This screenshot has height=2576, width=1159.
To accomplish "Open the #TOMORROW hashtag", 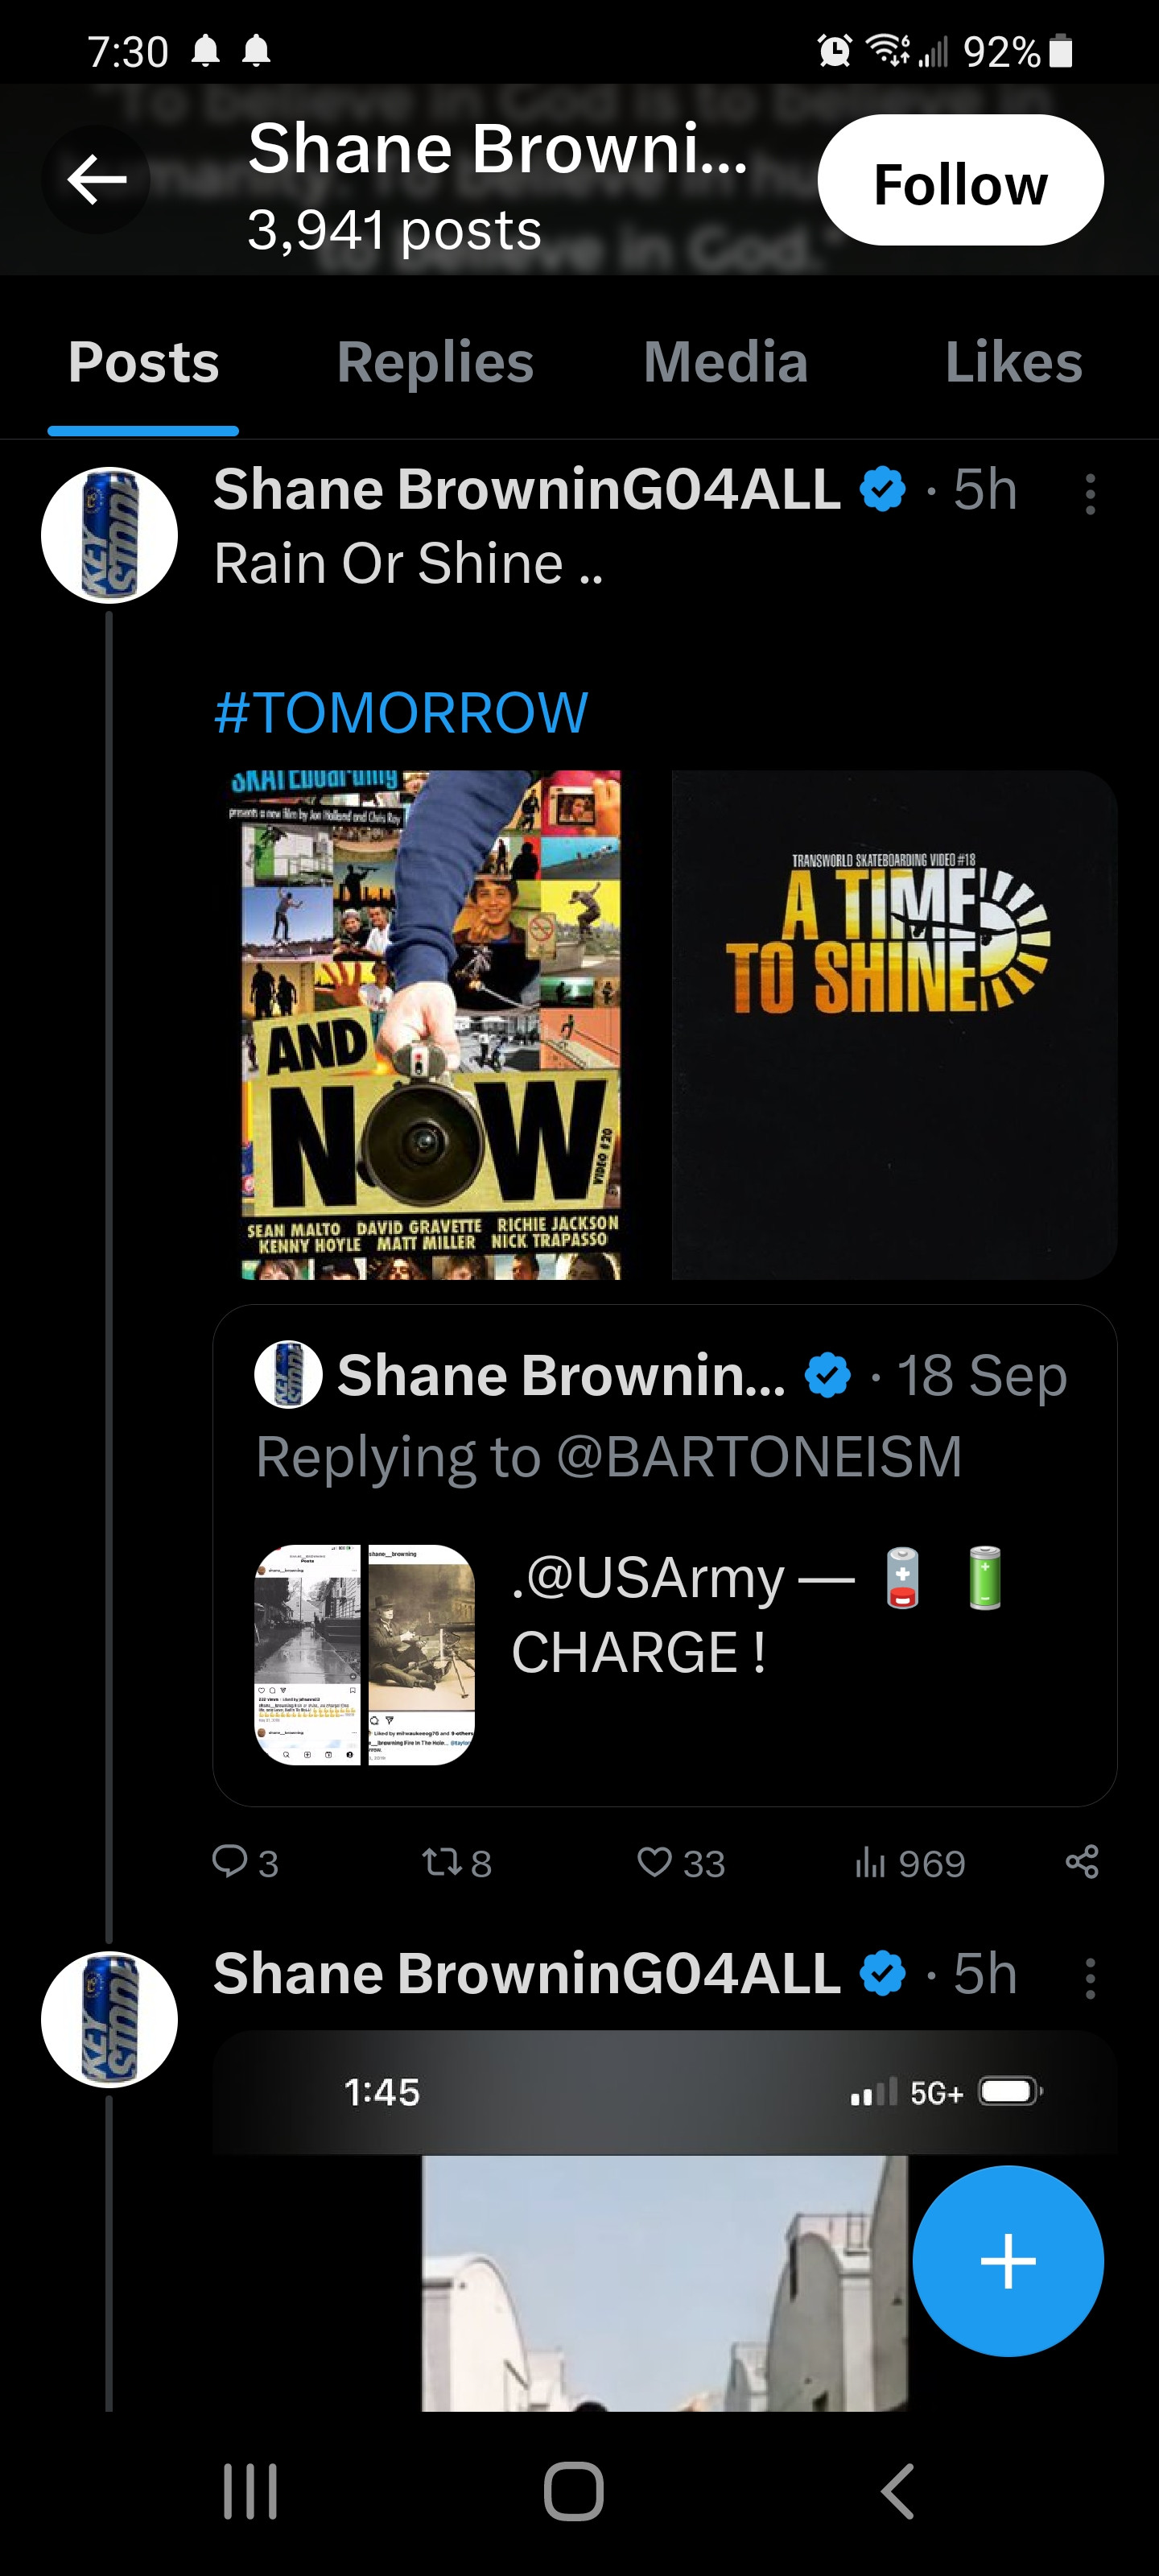I will coord(401,713).
